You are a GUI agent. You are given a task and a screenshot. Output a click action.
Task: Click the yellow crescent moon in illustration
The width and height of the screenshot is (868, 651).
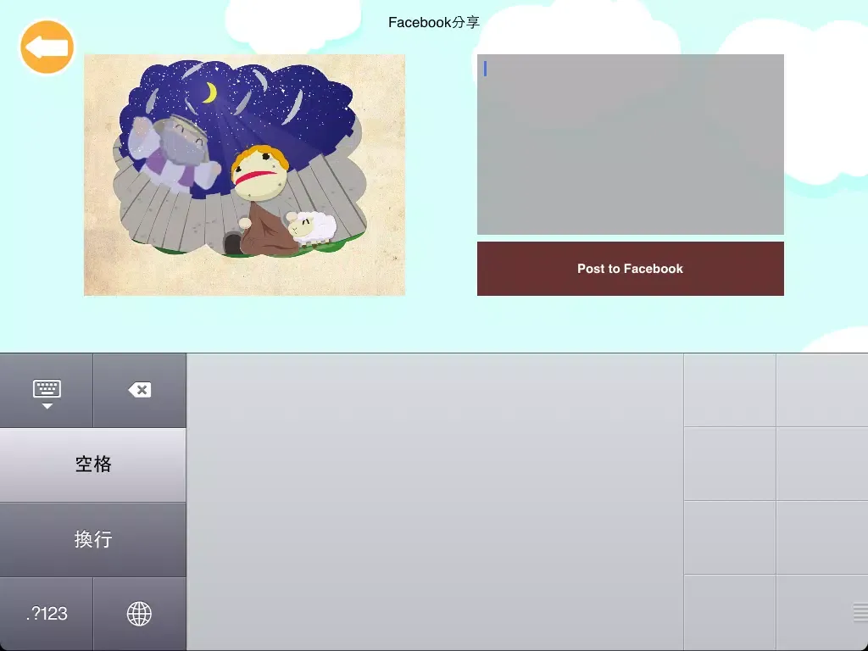[209, 92]
